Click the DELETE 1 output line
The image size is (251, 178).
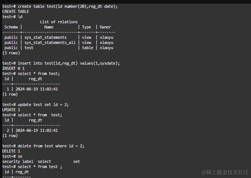11,151
